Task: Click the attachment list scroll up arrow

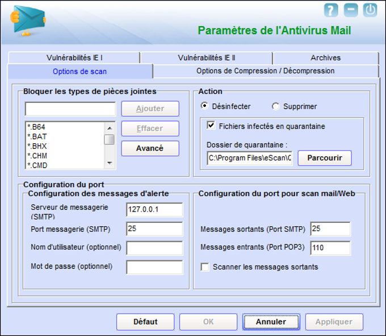Action: coord(110,128)
